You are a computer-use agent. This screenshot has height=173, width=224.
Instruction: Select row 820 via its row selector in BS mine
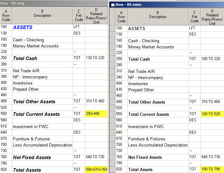[x=112, y=169]
